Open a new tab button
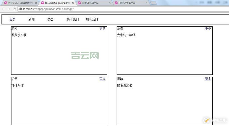 153,3
